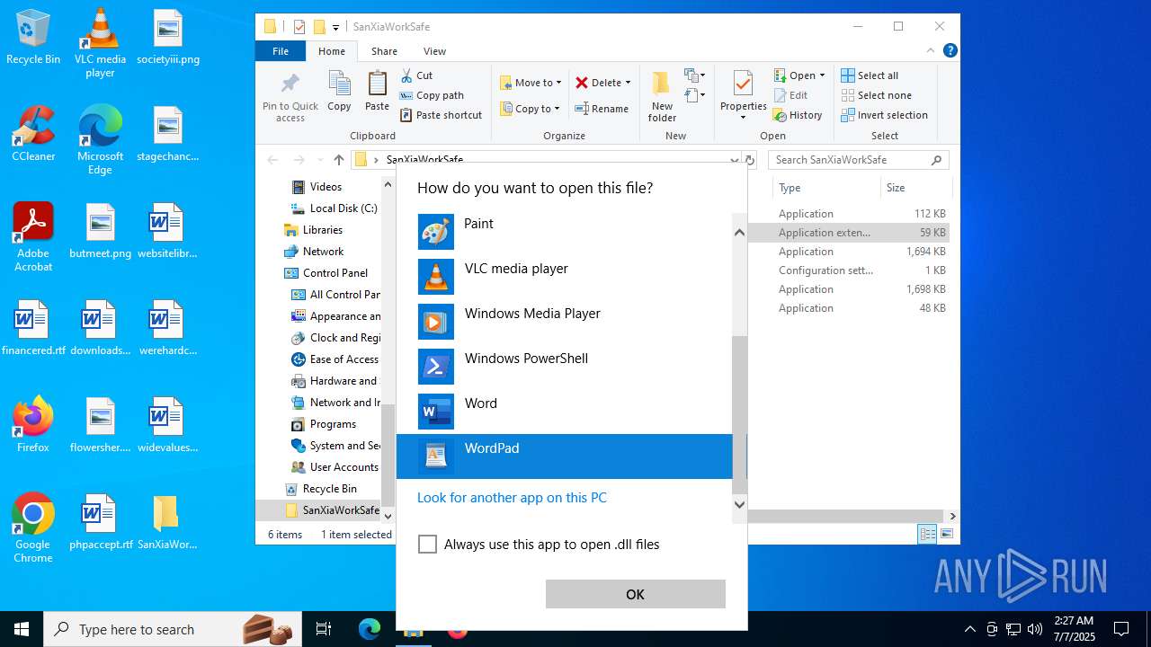Open Look for another app on this PC
This screenshot has height=647, width=1151.
pyautogui.click(x=512, y=498)
